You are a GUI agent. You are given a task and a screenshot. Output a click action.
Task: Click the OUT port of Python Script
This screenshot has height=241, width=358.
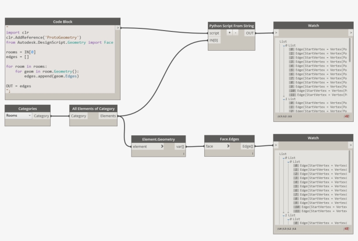pos(250,33)
